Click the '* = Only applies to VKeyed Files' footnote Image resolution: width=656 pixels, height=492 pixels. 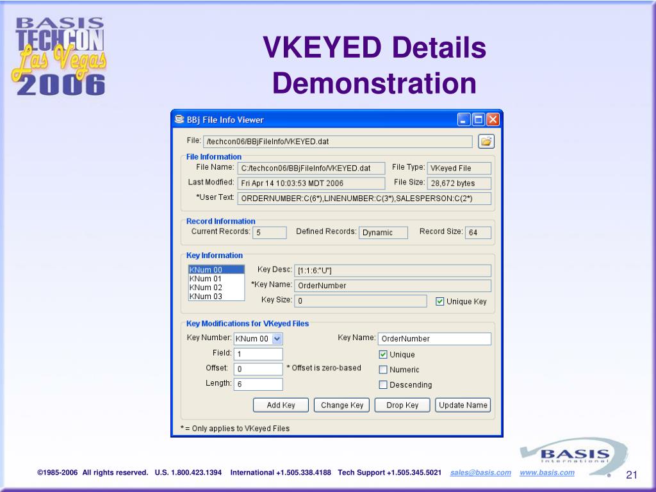click(x=235, y=429)
